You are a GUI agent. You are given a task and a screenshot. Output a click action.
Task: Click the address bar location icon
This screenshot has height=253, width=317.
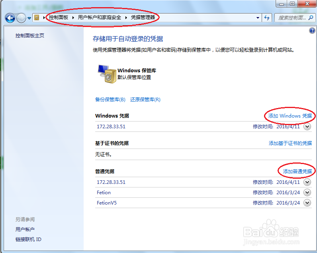37,17
